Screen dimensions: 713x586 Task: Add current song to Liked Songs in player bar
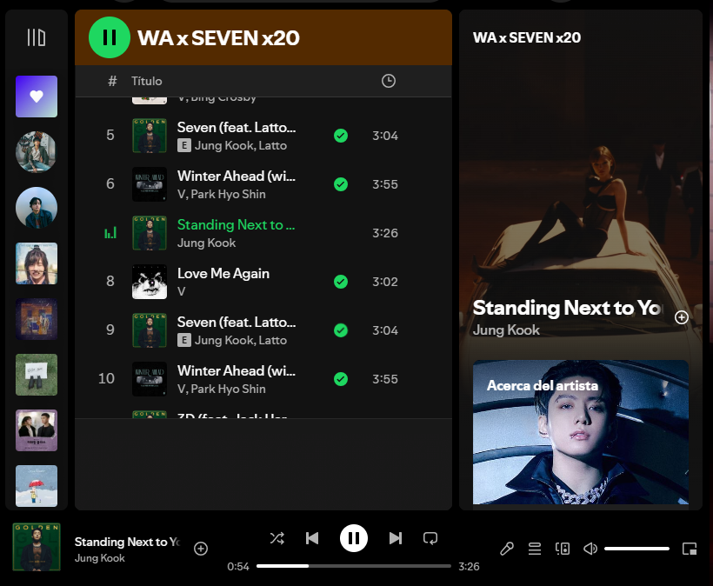tap(201, 549)
